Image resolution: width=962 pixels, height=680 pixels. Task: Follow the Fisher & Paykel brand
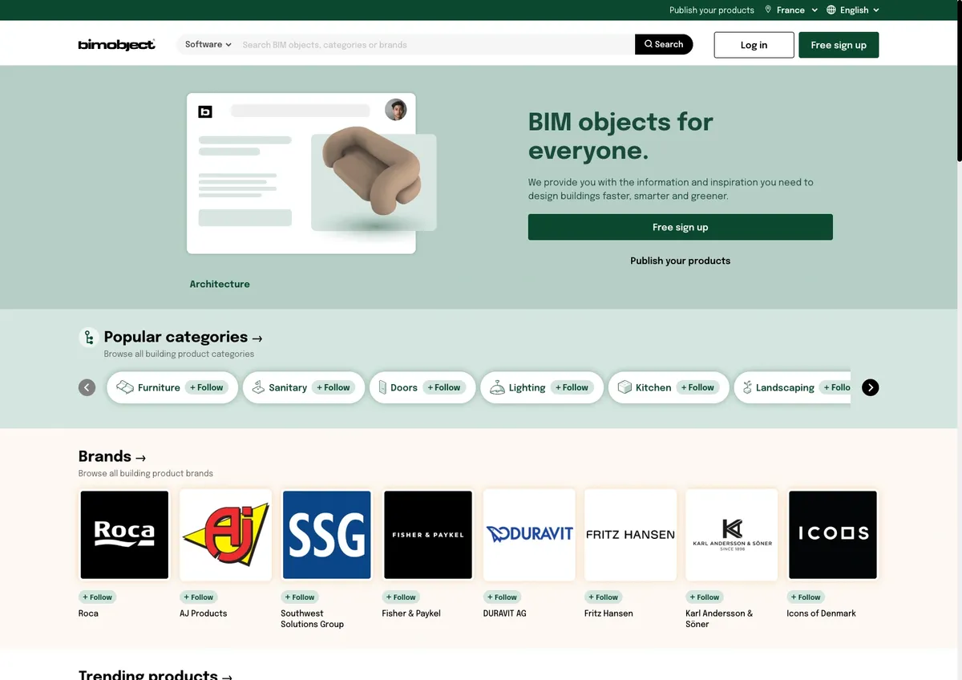(x=401, y=597)
